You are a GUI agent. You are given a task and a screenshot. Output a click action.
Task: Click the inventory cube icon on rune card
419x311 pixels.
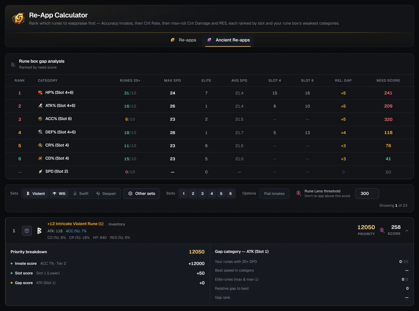tap(27, 231)
